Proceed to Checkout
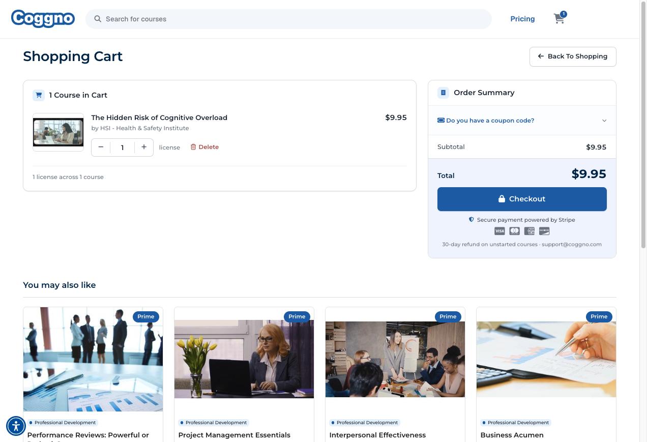 point(522,199)
